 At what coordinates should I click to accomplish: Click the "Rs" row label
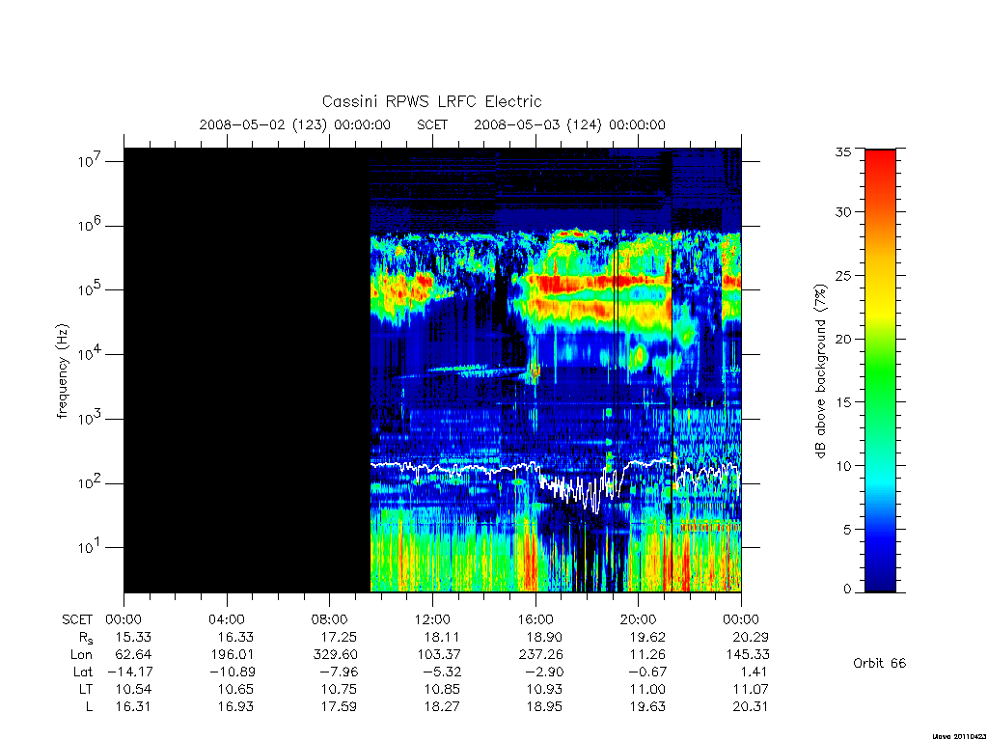coord(86,638)
